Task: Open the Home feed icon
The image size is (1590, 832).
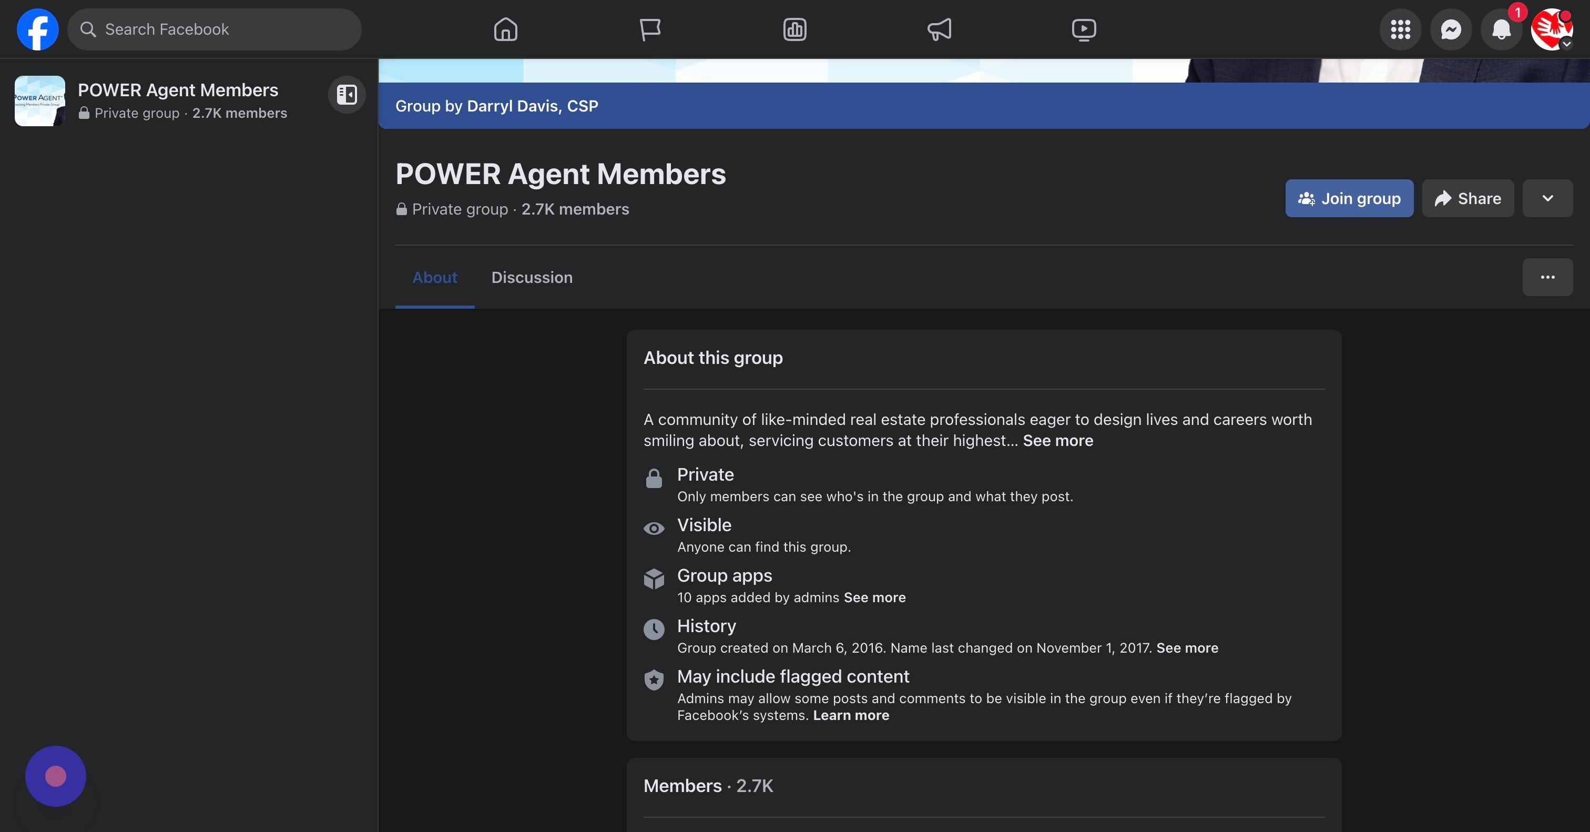Action: 505,29
